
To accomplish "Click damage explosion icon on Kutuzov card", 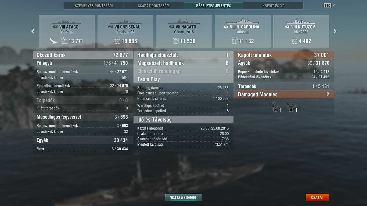I will [294, 41].
